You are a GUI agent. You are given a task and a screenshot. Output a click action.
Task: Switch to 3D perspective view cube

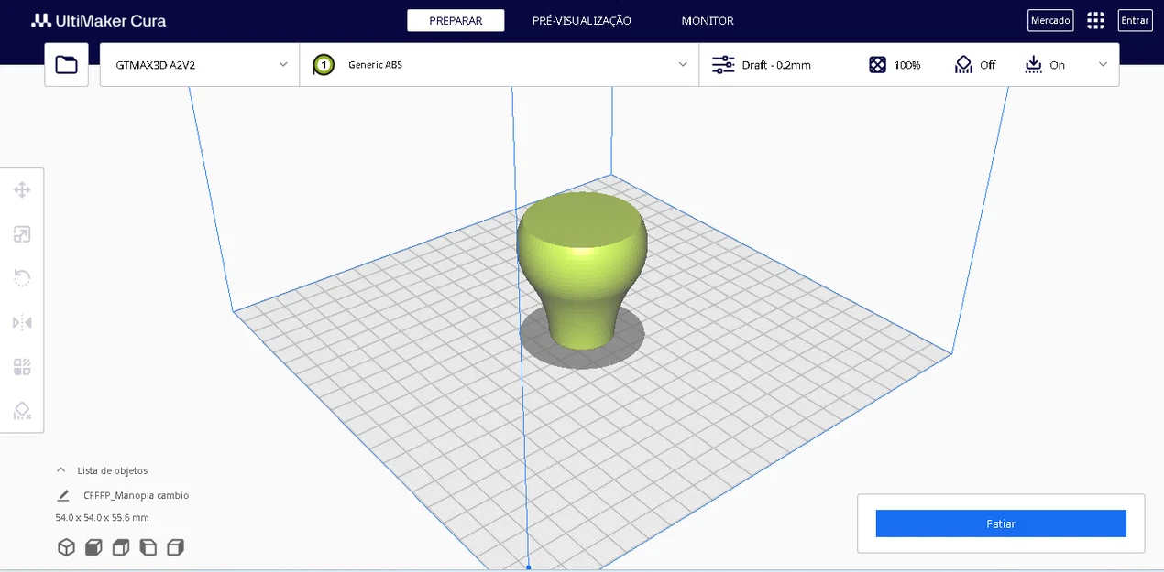tap(66, 547)
